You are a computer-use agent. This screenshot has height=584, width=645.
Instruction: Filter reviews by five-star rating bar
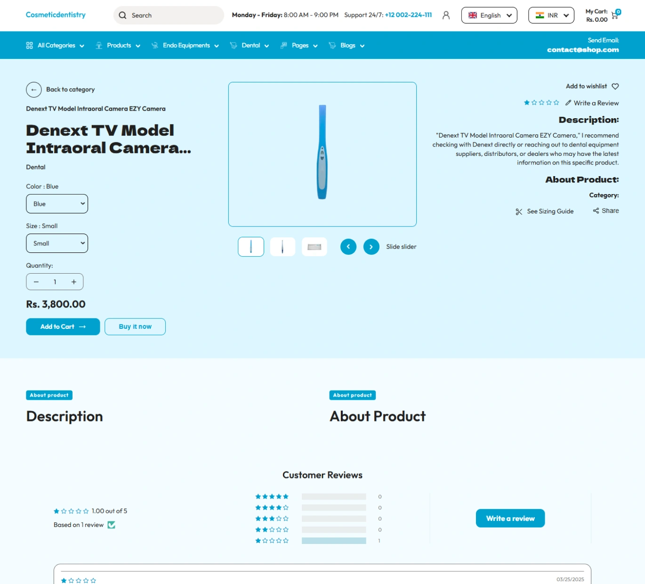(x=334, y=496)
